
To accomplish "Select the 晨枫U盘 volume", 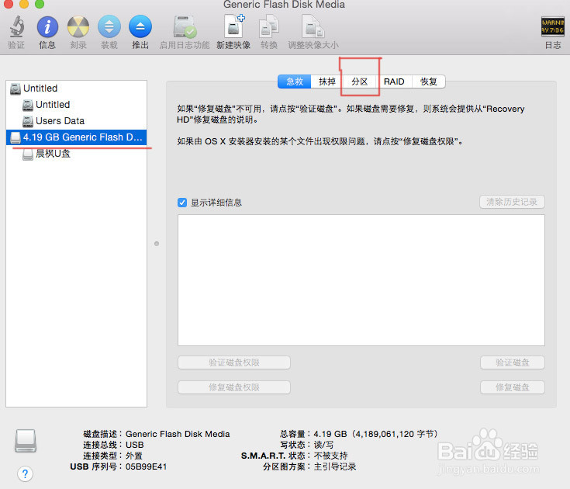I will coord(76,154).
